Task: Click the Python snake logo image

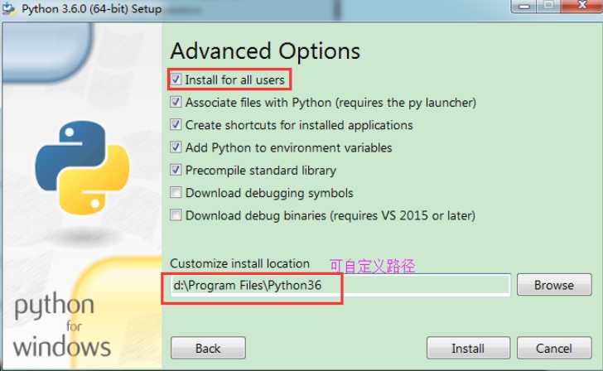Action: click(82, 168)
